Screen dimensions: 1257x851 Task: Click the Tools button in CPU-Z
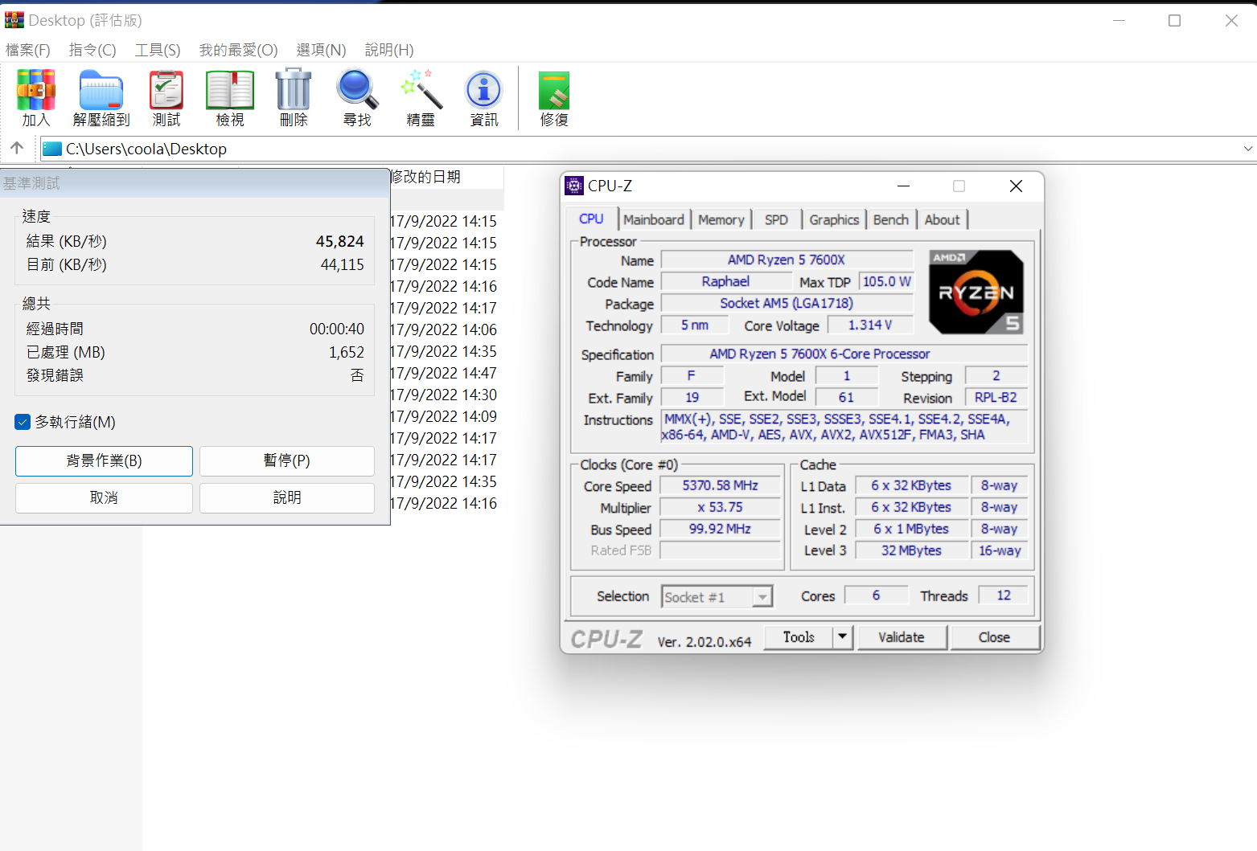click(x=799, y=637)
